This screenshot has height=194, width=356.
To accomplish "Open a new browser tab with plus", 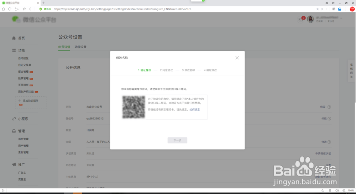I will (43, 3).
